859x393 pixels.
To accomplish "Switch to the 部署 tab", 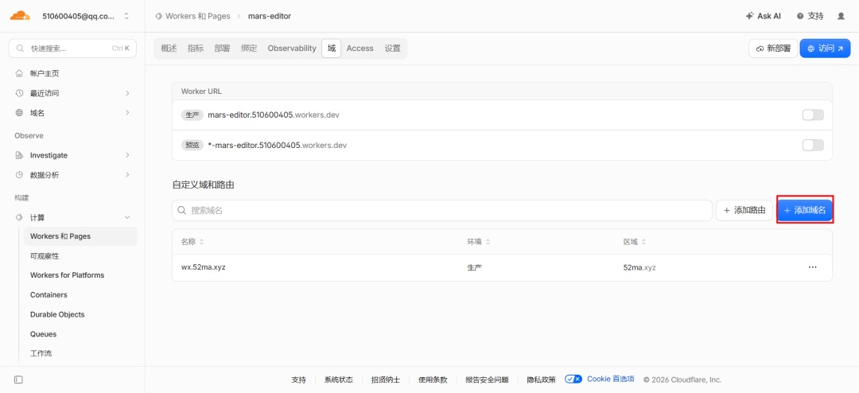I will coord(223,49).
